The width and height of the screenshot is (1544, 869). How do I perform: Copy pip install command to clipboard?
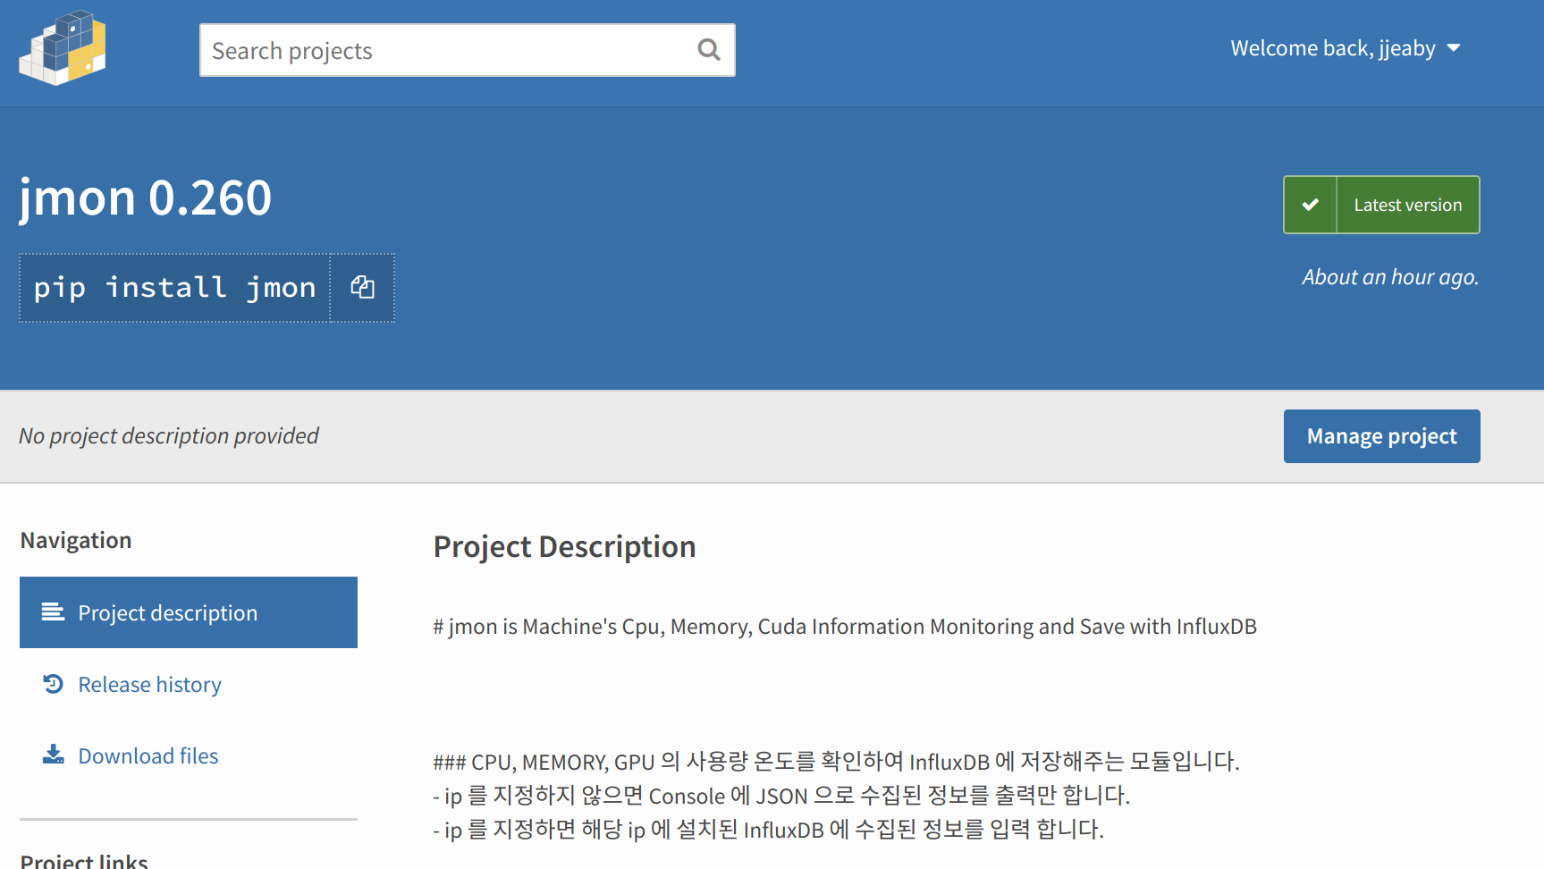(362, 287)
